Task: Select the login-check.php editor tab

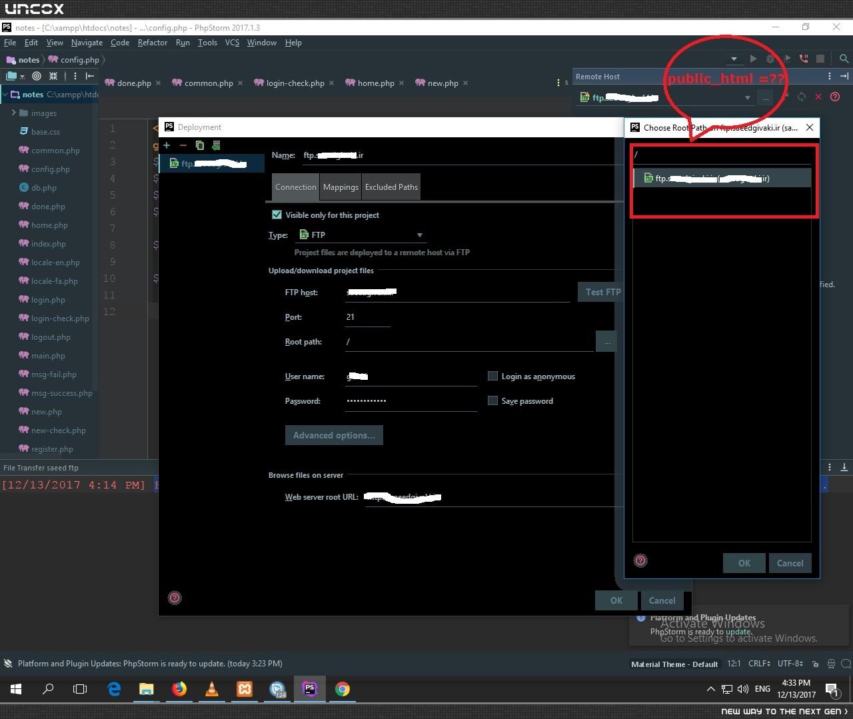Action: 295,83
